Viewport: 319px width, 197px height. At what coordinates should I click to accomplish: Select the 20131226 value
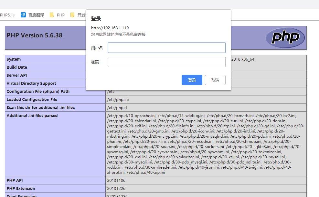pos(116,189)
